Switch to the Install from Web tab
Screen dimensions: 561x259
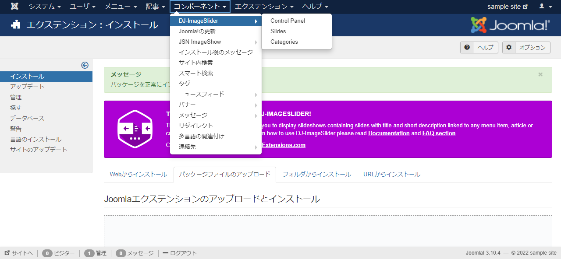click(x=138, y=174)
